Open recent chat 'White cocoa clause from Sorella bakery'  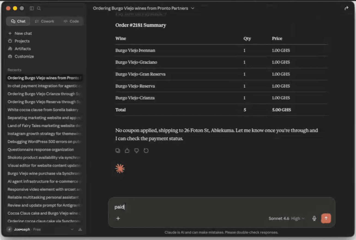[44, 110]
